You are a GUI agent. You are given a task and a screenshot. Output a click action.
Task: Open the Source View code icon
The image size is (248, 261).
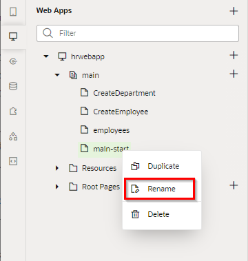pyautogui.click(x=13, y=161)
